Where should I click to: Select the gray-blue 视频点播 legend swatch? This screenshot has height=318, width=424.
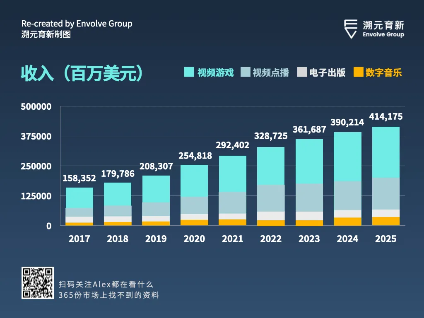[245, 72]
